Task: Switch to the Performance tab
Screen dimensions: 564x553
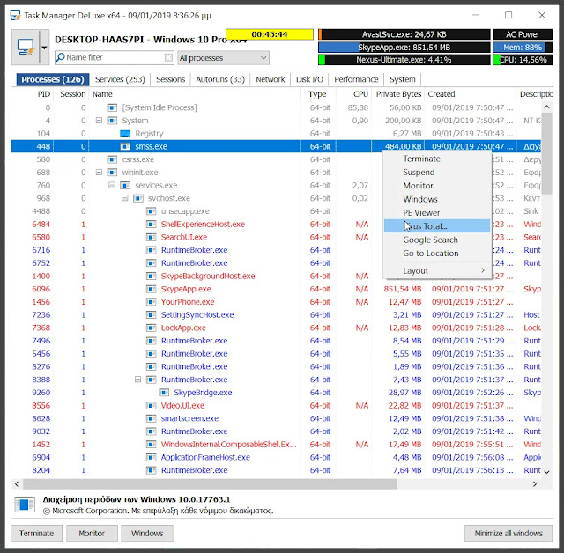Action: (356, 79)
